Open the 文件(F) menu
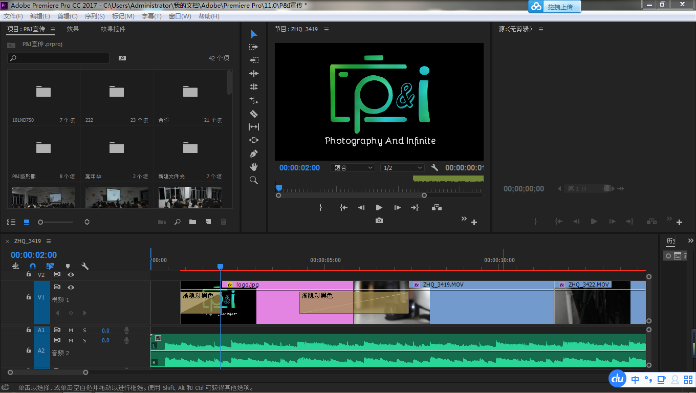Screen dimensions: 696x393 coord(13,16)
